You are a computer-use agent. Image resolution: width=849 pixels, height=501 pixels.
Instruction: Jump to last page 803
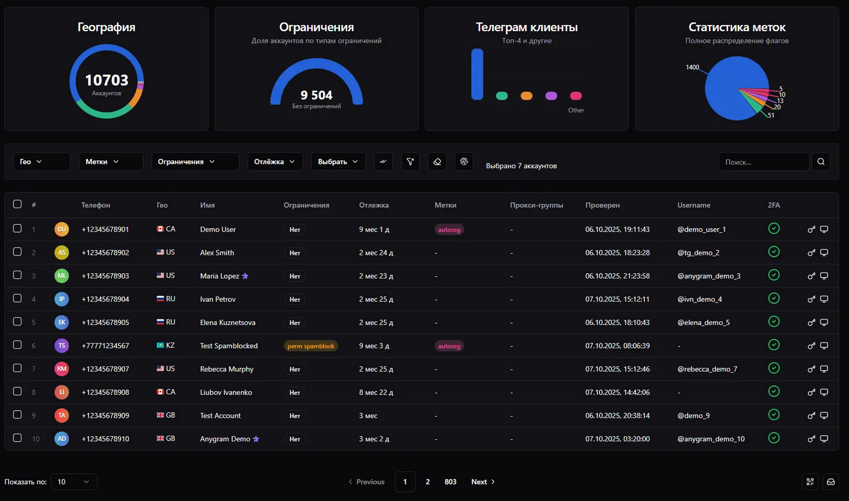[450, 481]
